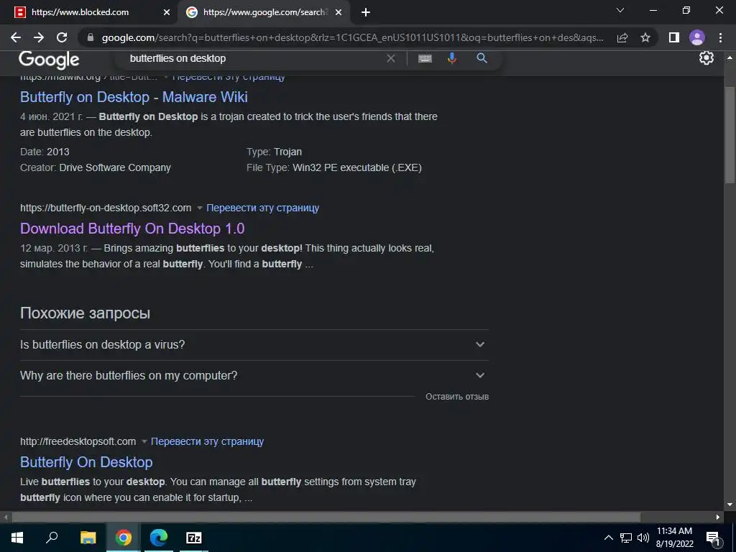Viewport: 736px width, 552px height.
Task: Go back to the previous page
Action: pos(16,37)
